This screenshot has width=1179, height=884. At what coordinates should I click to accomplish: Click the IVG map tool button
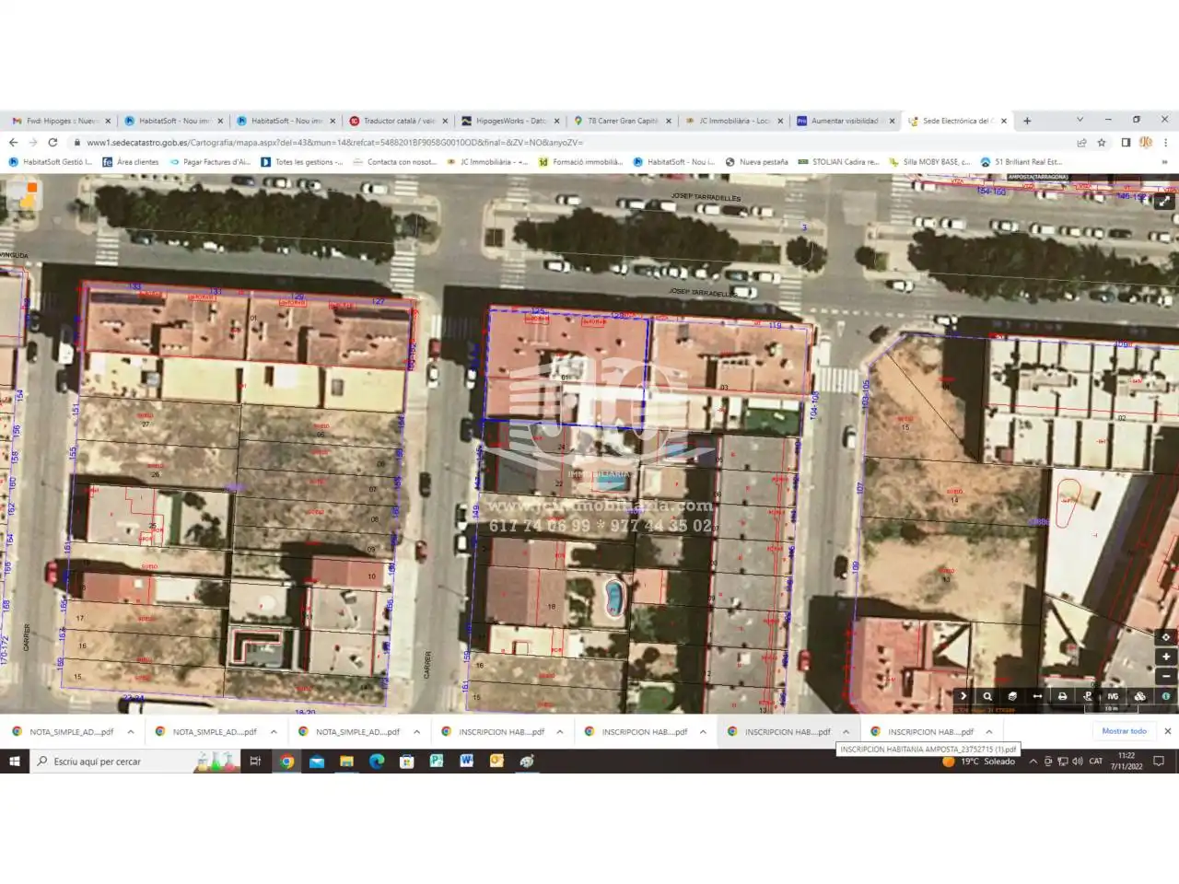[x=1113, y=696]
